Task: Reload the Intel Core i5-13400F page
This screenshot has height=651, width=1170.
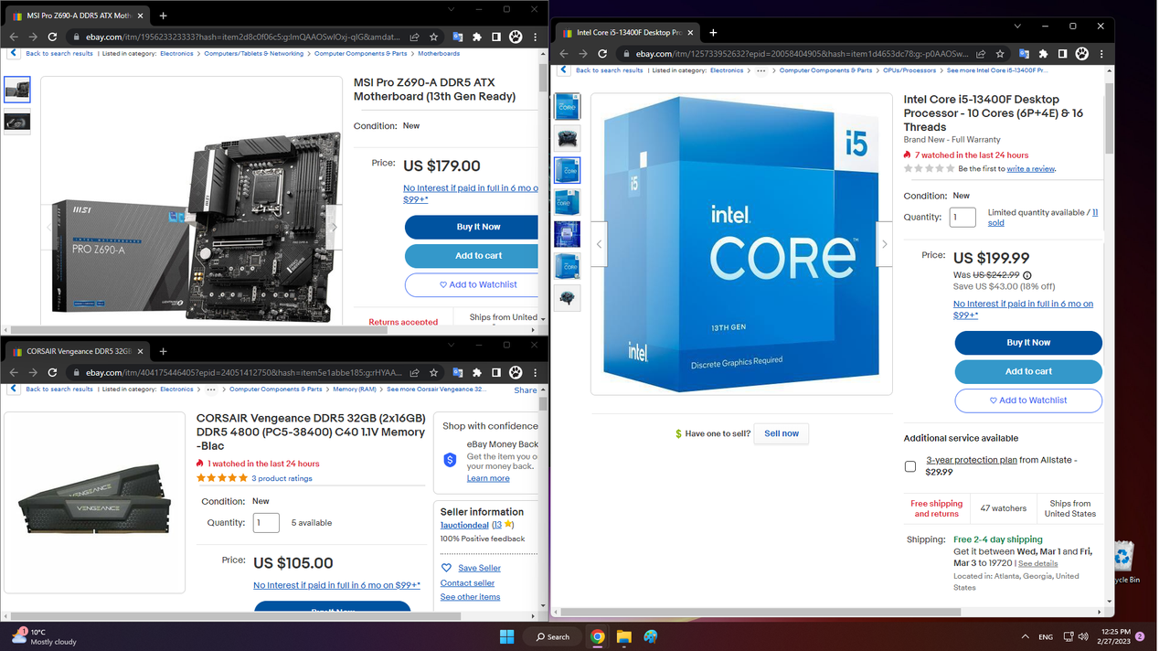Action: [x=602, y=54]
